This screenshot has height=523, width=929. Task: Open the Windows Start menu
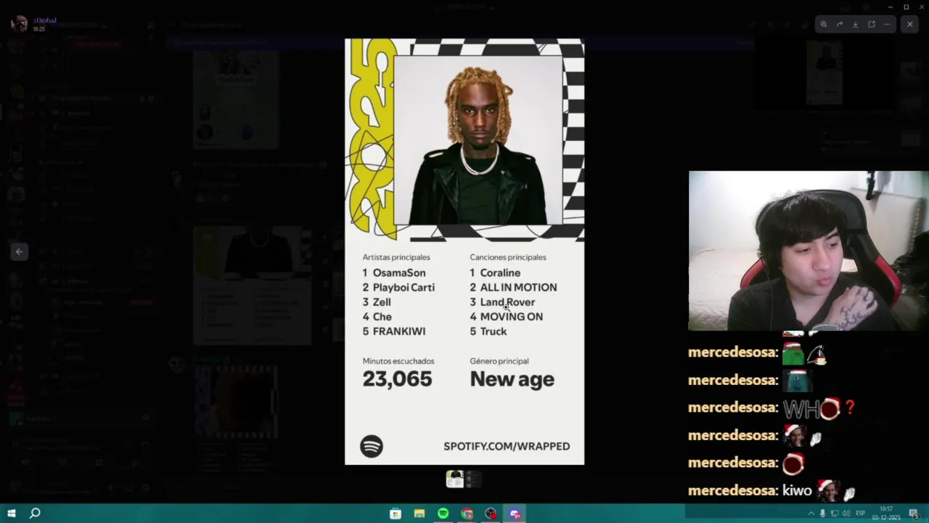click(x=12, y=514)
